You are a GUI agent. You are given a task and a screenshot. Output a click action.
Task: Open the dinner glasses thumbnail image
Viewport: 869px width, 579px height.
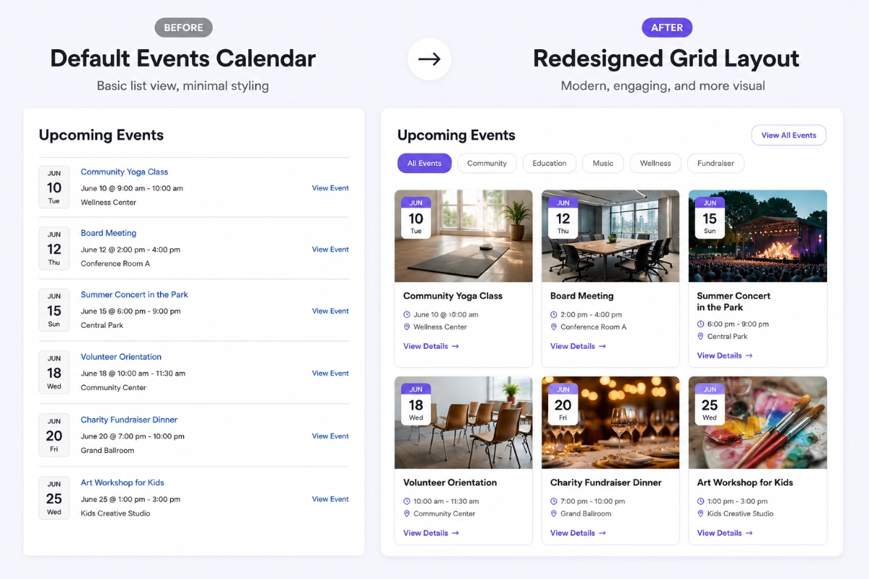tap(610, 423)
